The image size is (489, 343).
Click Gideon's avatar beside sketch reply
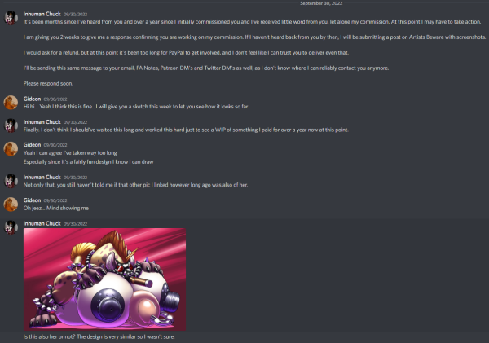click(11, 103)
